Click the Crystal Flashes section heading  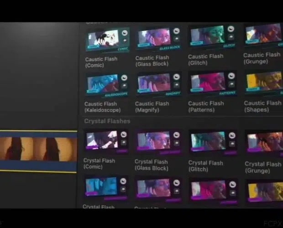(107, 121)
